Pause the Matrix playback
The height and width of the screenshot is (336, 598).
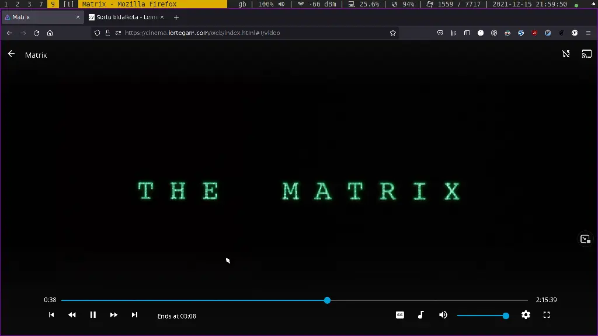point(93,315)
